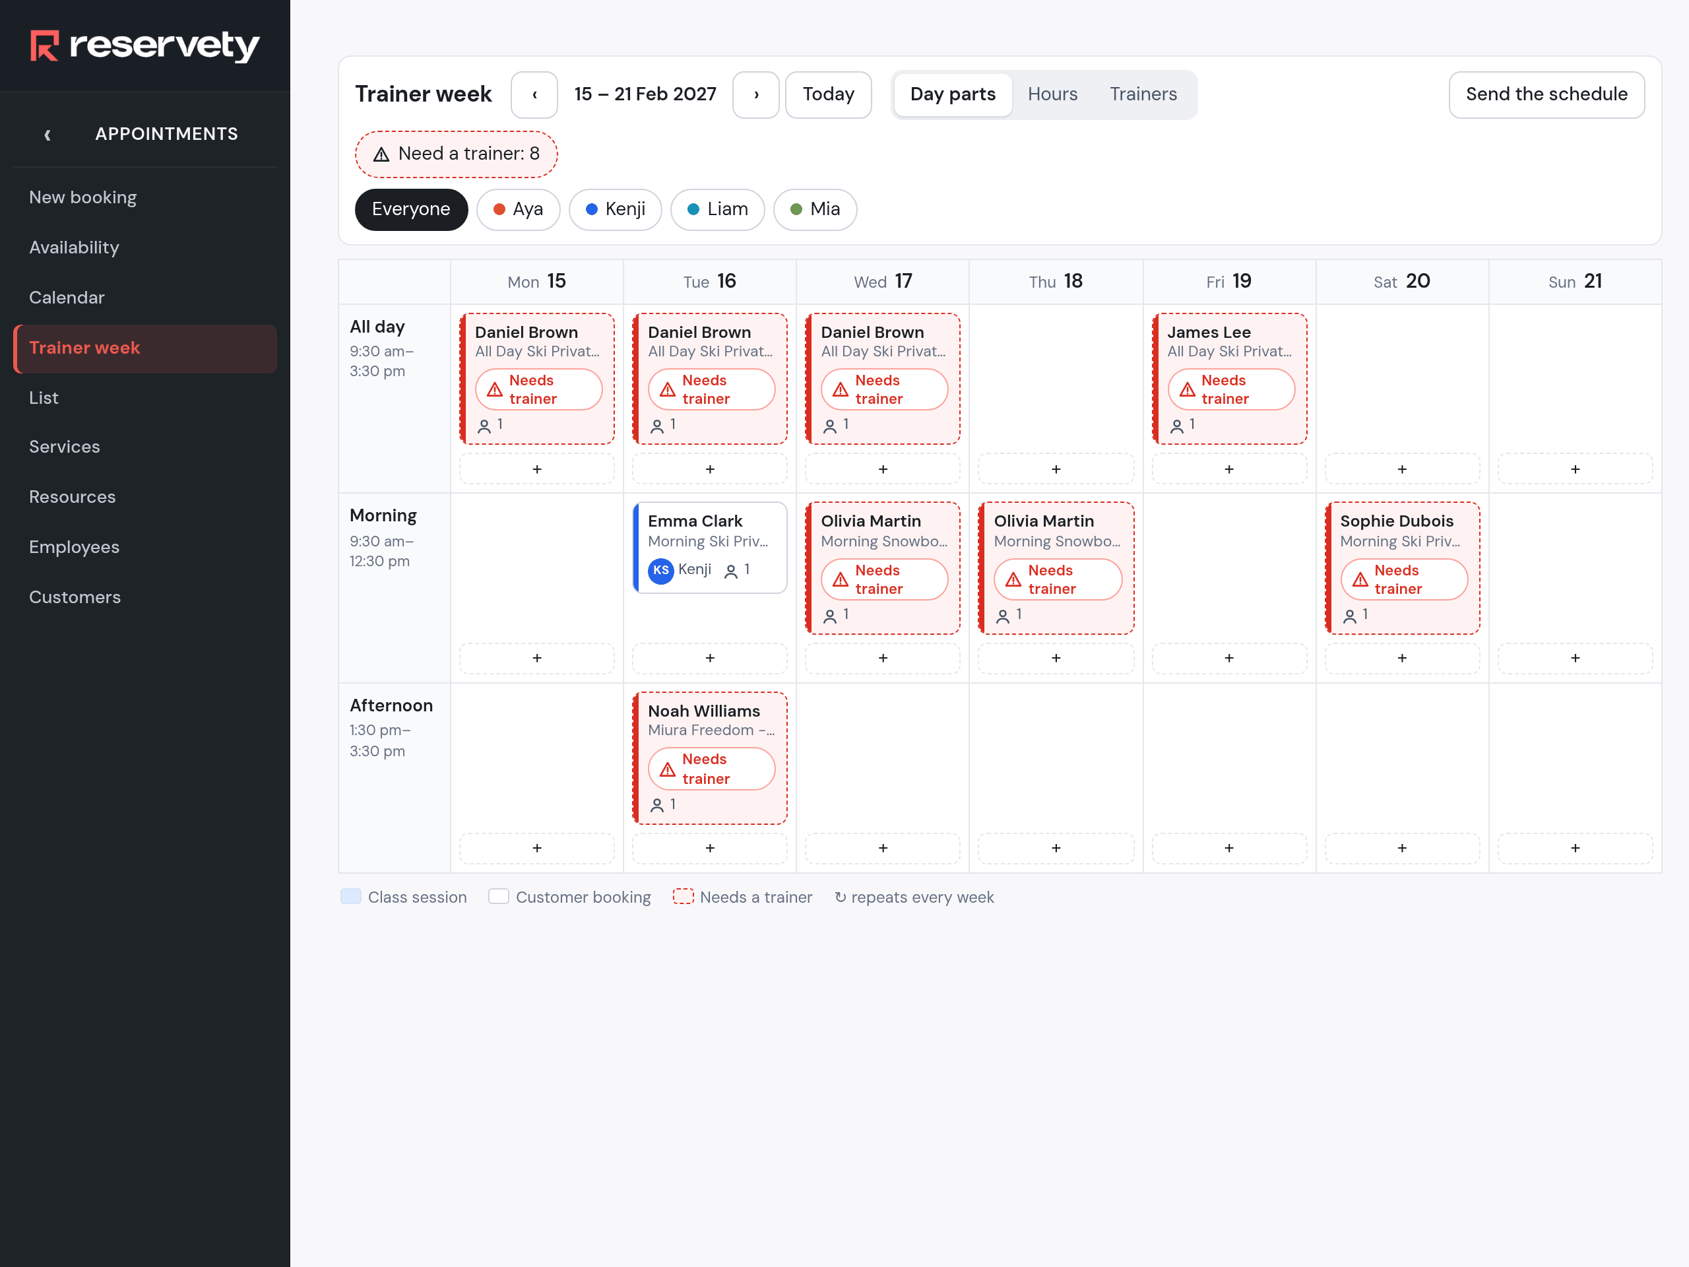Switch to the Day parts view
Image resolution: width=1689 pixels, height=1267 pixels.
(952, 95)
